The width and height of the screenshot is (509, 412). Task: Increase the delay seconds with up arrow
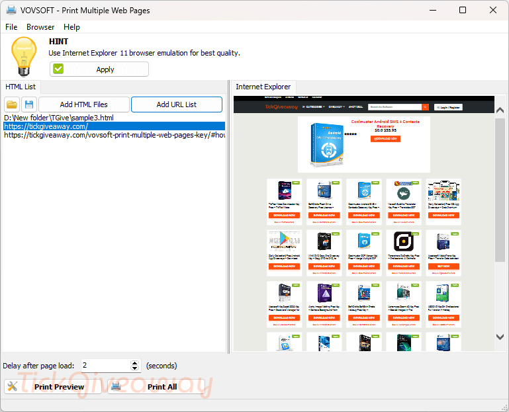[x=135, y=363]
